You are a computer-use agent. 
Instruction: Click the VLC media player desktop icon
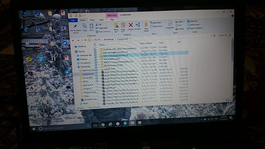[x=40, y=47]
